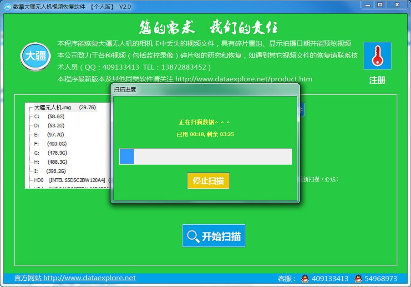
Task: Click the 重新扫描（必选） option label
Action: pyautogui.click(x=319, y=179)
